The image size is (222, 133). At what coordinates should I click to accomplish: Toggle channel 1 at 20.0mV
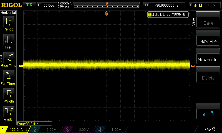[x=15, y=129]
